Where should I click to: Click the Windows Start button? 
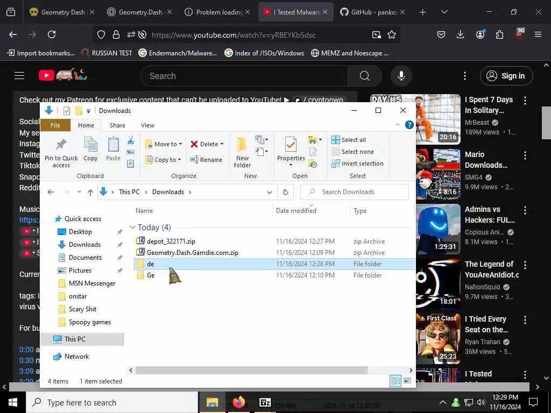coord(13,402)
